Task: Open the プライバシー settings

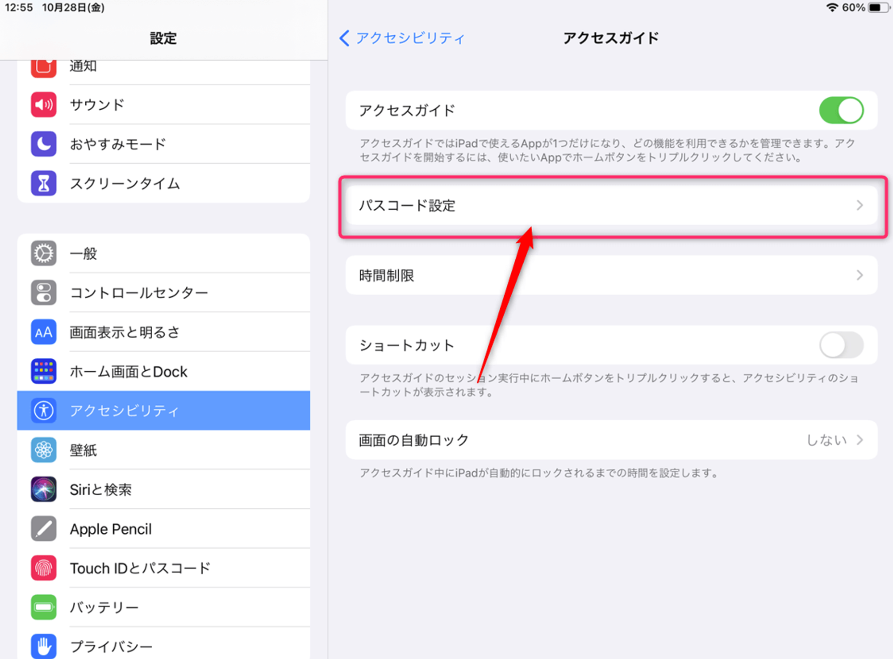Action: 163,643
